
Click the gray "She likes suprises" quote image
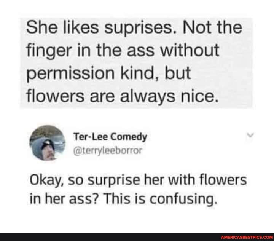pos(136,62)
